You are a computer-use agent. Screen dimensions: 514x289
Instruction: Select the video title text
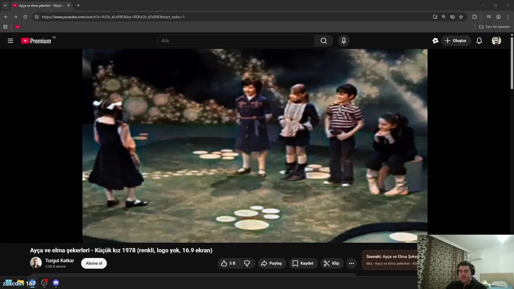pos(121,250)
